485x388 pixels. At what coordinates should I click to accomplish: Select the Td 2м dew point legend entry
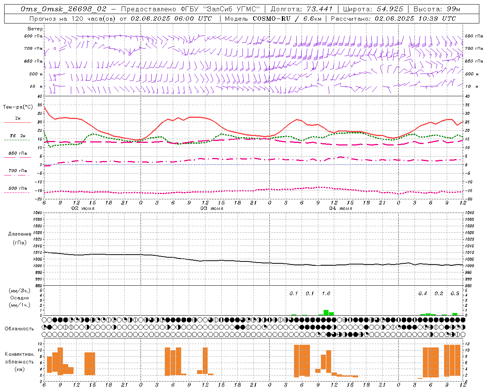click(x=18, y=136)
